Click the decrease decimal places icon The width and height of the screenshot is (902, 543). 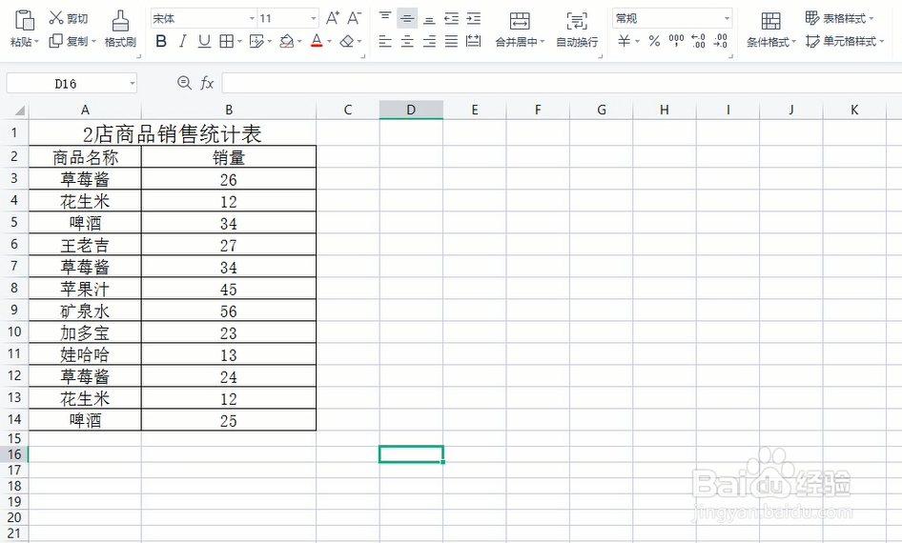pyautogui.click(x=720, y=41)
